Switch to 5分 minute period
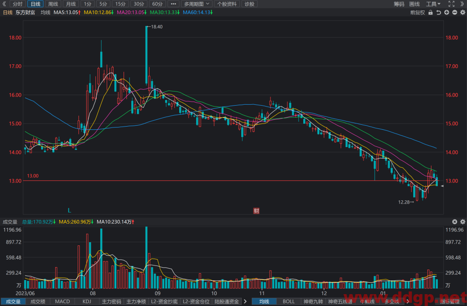The height and width of the screenshot is (306, 467). [x=103, y=4]
